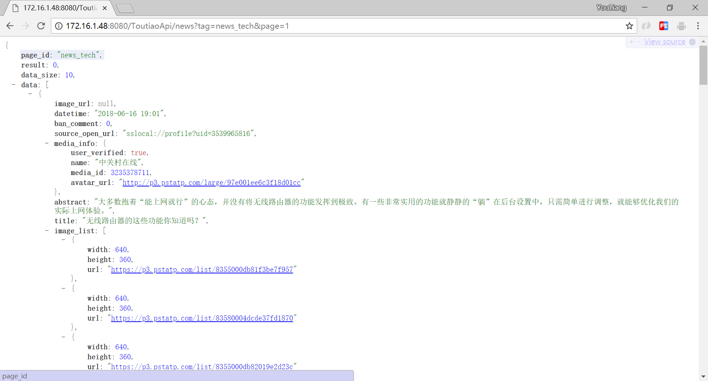
Task: Open the Chrome three-dot menu
Action: (698, 26)
